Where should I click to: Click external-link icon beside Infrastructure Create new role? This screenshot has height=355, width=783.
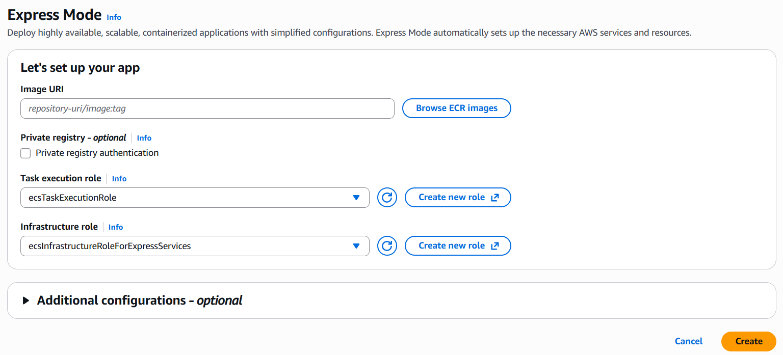pyautogui.click(x=494, y=246)
